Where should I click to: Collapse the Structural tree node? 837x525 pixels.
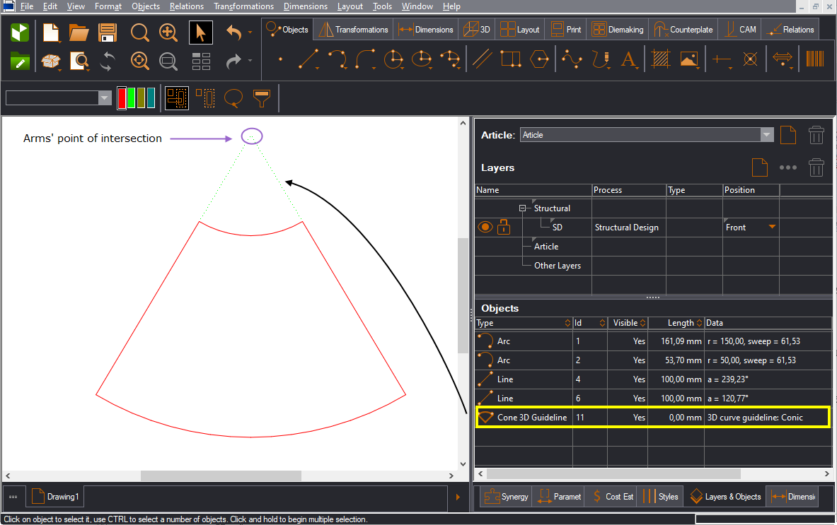[523, 208]
